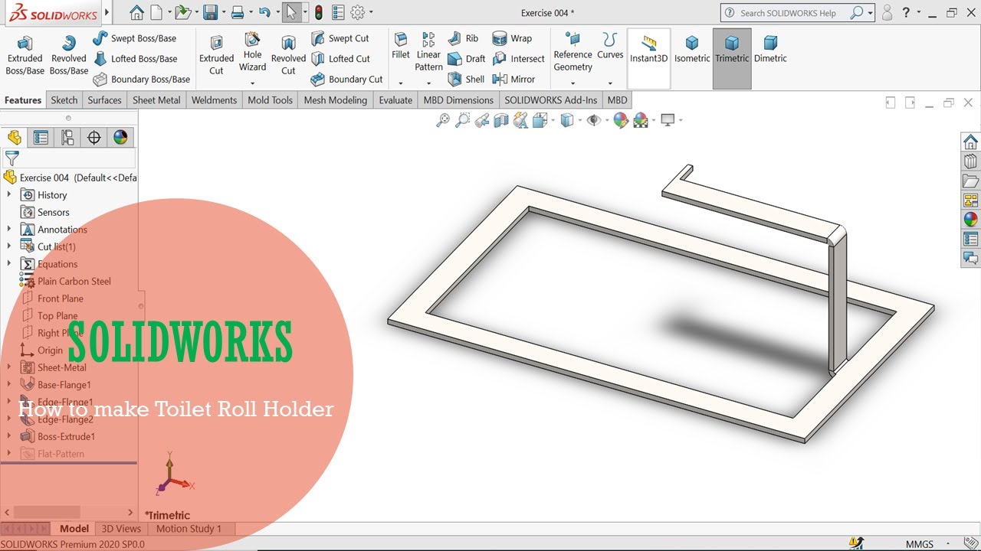
Task: Open the DisplayManager tab icon
Action: (120, 137)
